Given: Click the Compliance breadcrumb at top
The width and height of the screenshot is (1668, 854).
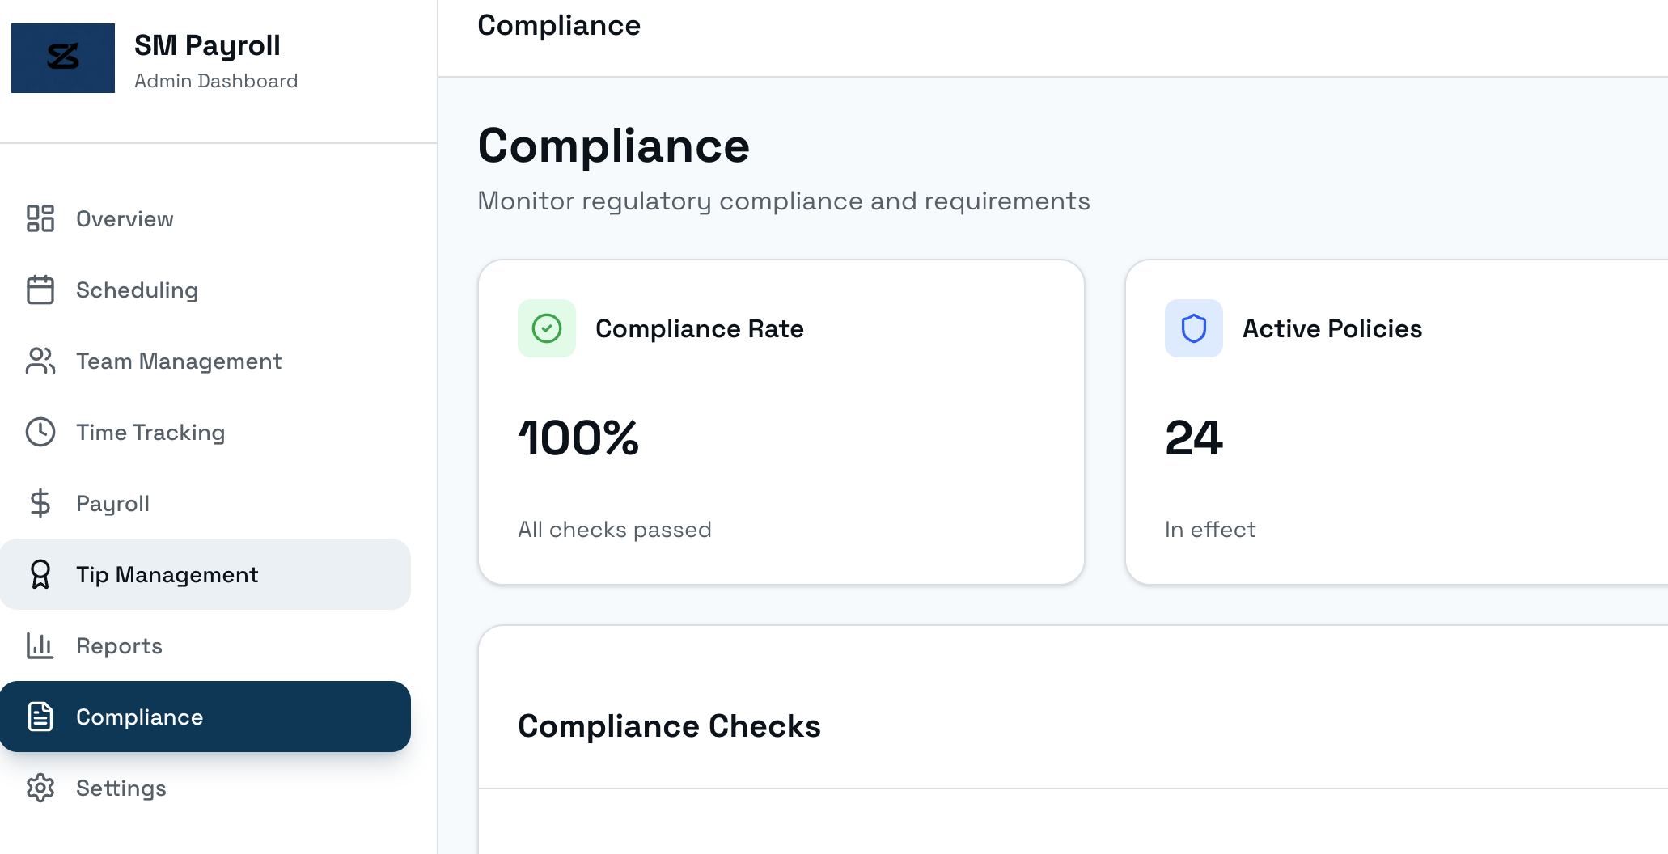Looking at the screenshot, I should click(559, 25).
